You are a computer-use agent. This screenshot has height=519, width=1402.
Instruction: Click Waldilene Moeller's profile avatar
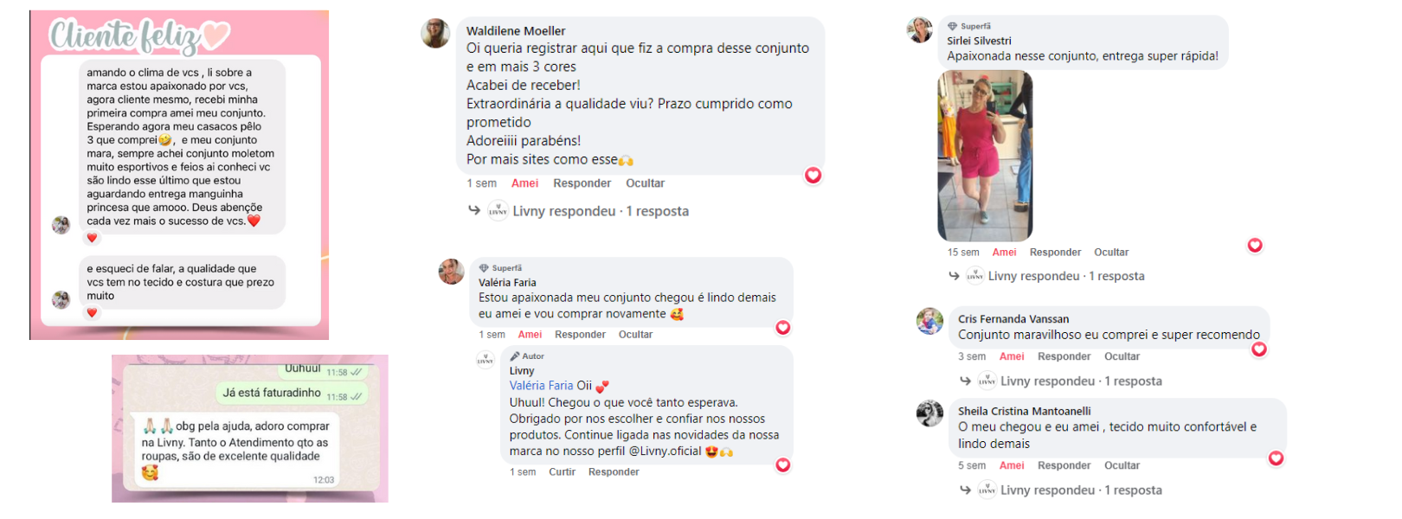(435, 34)
